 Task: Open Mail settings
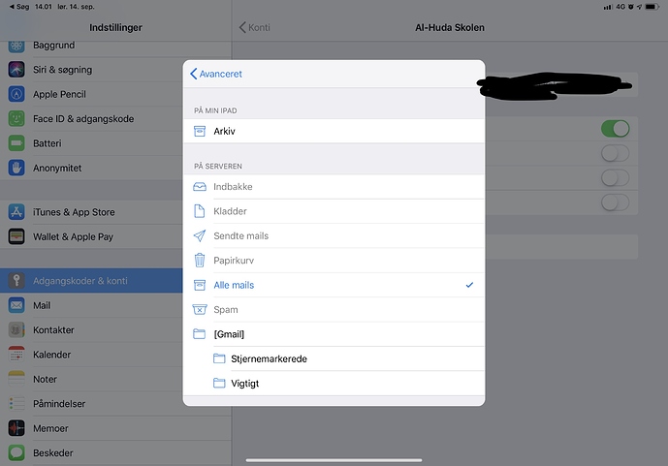pos(91,305)
